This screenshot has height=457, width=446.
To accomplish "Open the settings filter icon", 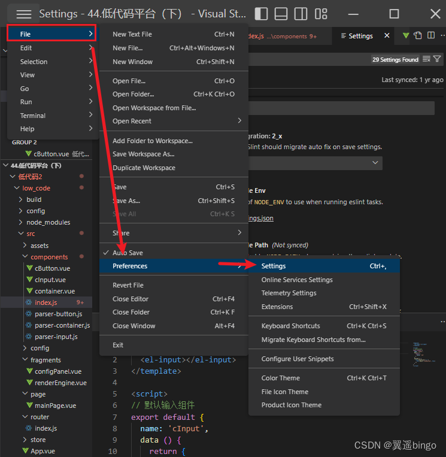I will point(436,59).
